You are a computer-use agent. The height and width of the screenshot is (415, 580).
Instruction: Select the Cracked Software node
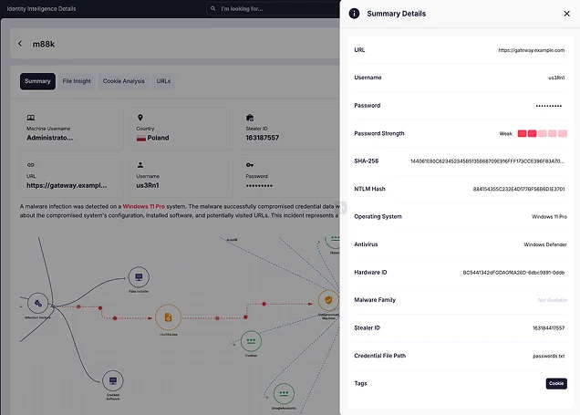[113, 380]
